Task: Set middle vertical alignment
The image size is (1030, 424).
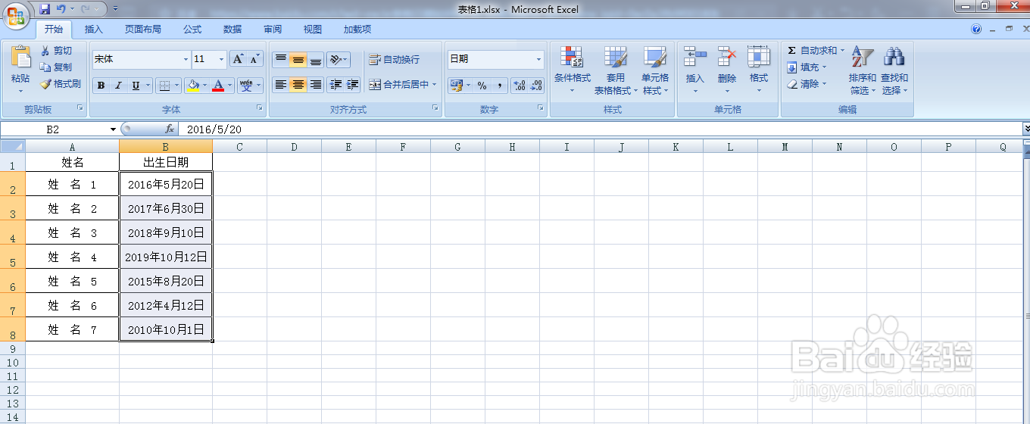Action: [298, 60]
